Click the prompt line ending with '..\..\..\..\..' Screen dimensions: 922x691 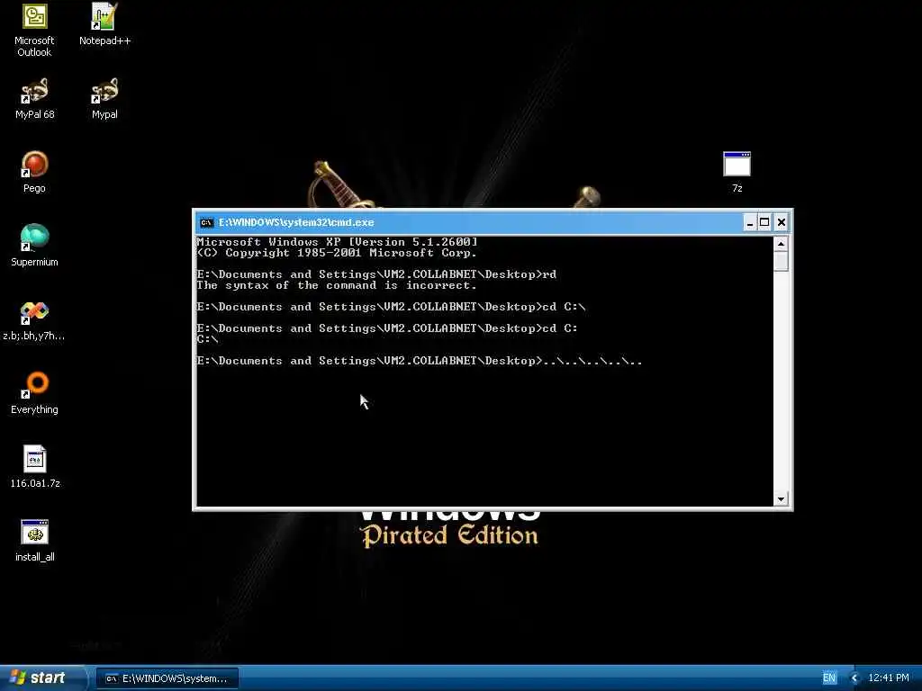pyautogui.click(x=420, y=362)
